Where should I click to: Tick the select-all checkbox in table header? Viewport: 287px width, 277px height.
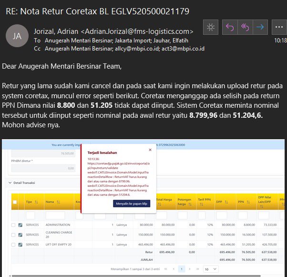15,202
